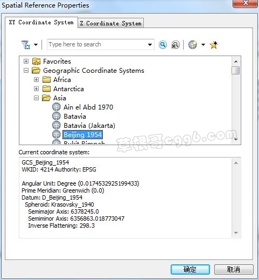Viewport: 259px width, 280px height.
Task: Click the 确定 confirm button
Action: coord(190,269)
